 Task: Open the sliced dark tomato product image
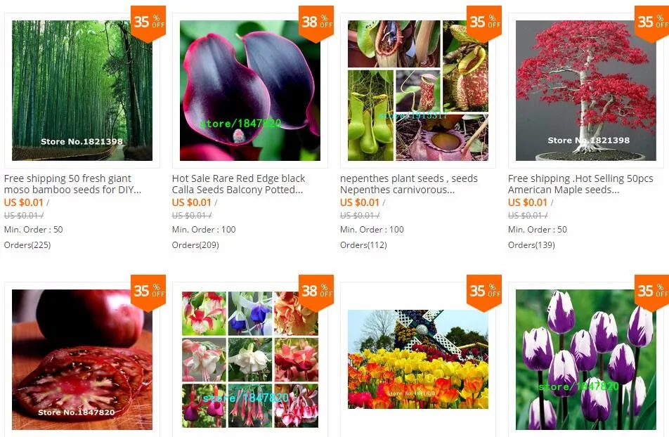coord(82,359)
